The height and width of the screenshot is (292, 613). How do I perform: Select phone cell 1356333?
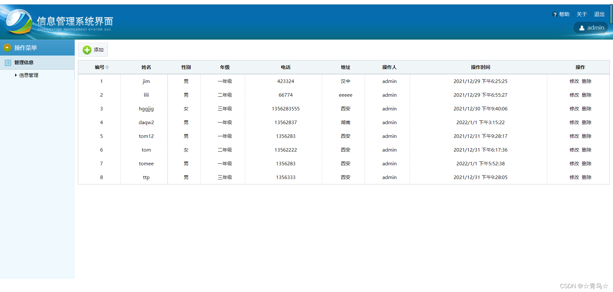click(285, 177)
